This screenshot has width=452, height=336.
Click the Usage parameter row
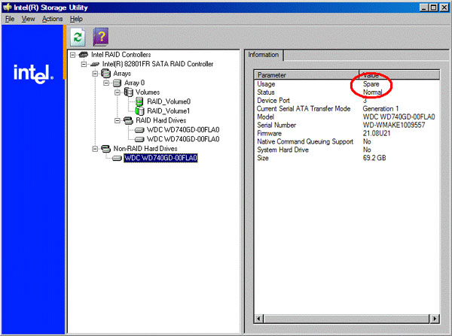click(x=347, y=84)
